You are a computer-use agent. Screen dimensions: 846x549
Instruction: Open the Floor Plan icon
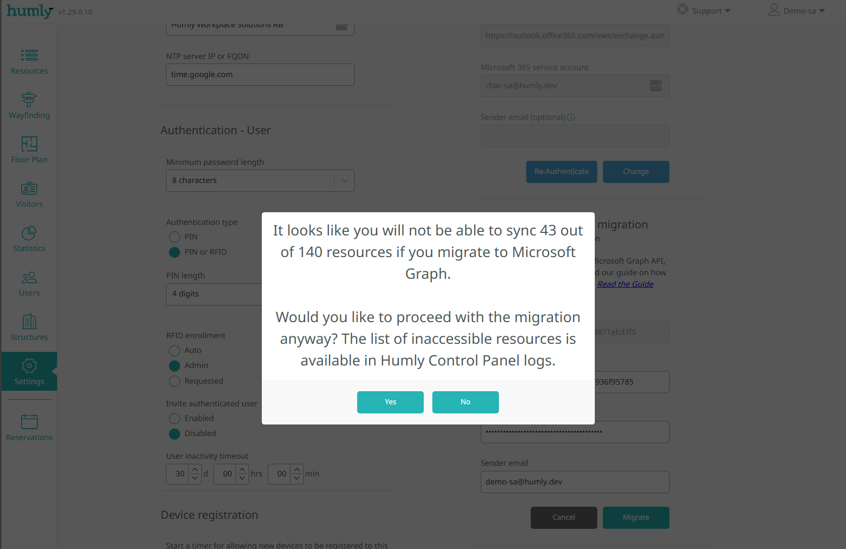tap(29, 144)
